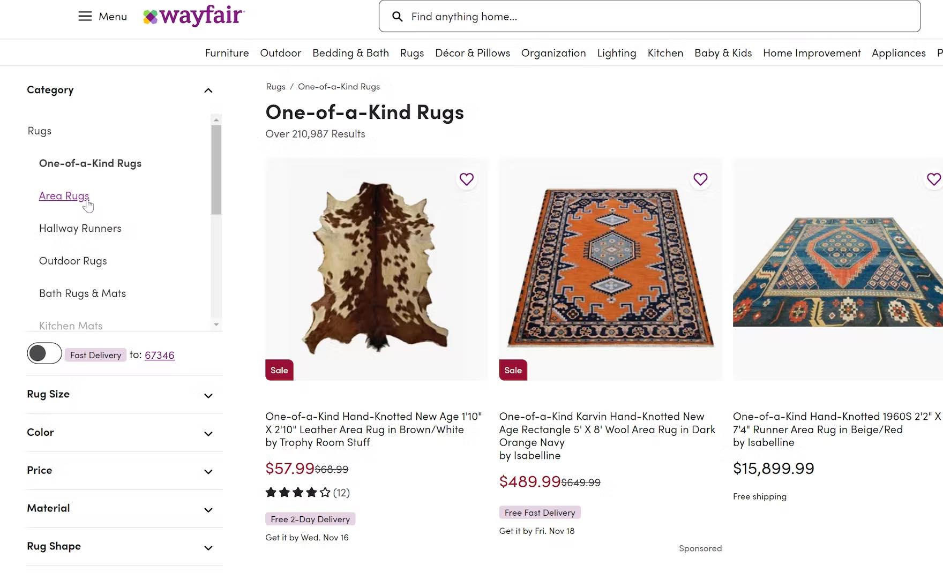
Task: Toggle the Fast Delivery switch
Action: click(44, 353)
